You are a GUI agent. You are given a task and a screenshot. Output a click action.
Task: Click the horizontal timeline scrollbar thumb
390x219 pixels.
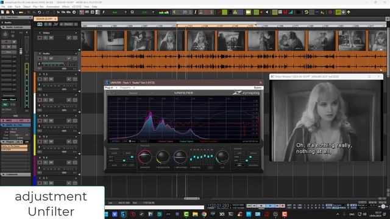(x=191, y=198)
